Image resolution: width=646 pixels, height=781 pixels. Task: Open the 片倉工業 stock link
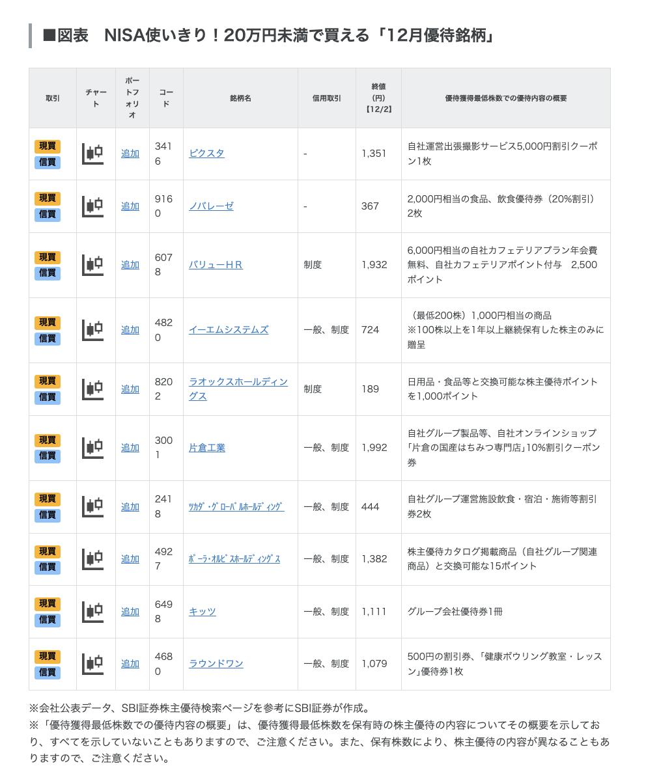[207, 448]
